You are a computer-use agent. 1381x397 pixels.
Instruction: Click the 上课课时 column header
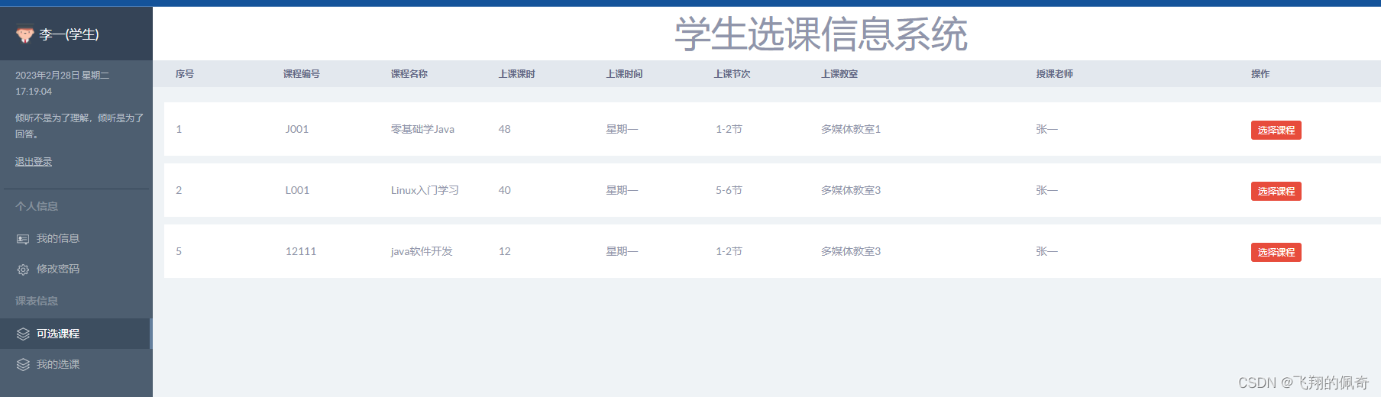point(517,74)
